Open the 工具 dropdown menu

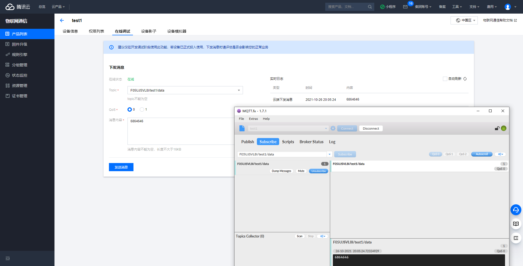click(457, 7)
